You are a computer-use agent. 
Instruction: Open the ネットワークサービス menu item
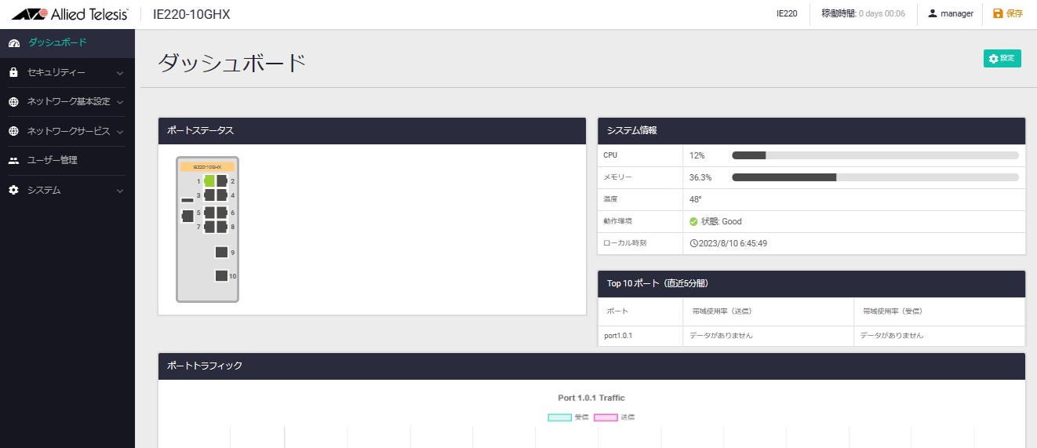pyautogui.click(x=67, y=132)
